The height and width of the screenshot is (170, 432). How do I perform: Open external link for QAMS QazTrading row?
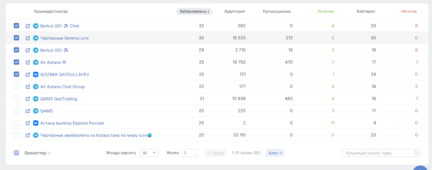[x=28, y=99]
